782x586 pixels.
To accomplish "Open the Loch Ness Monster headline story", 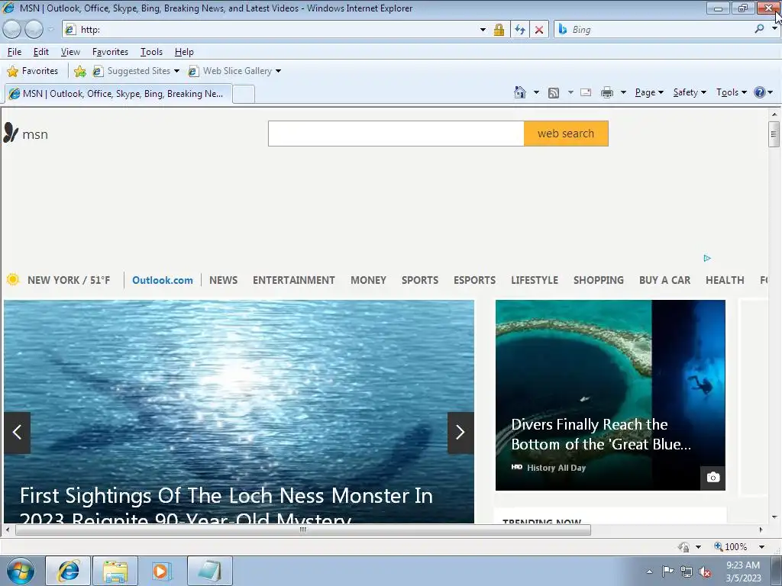I will [226, 507].
